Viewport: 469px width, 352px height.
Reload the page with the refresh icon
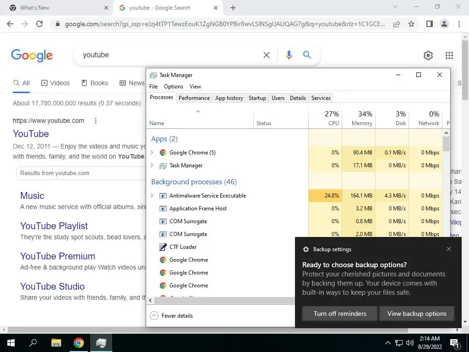coord(39,24)
